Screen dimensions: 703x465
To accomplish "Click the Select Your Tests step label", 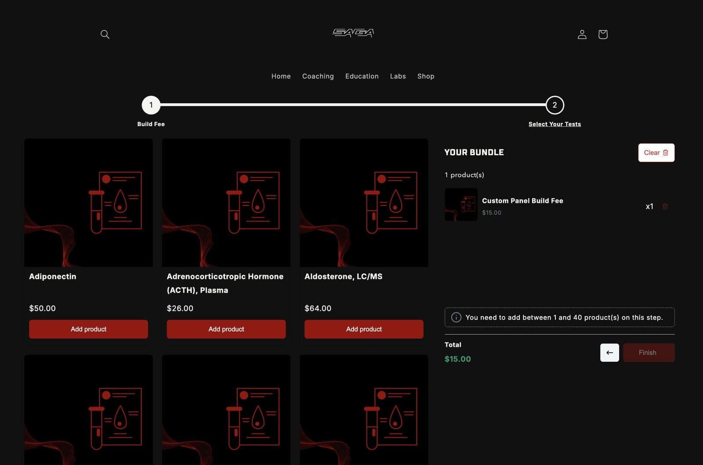I will click(554, 124).
